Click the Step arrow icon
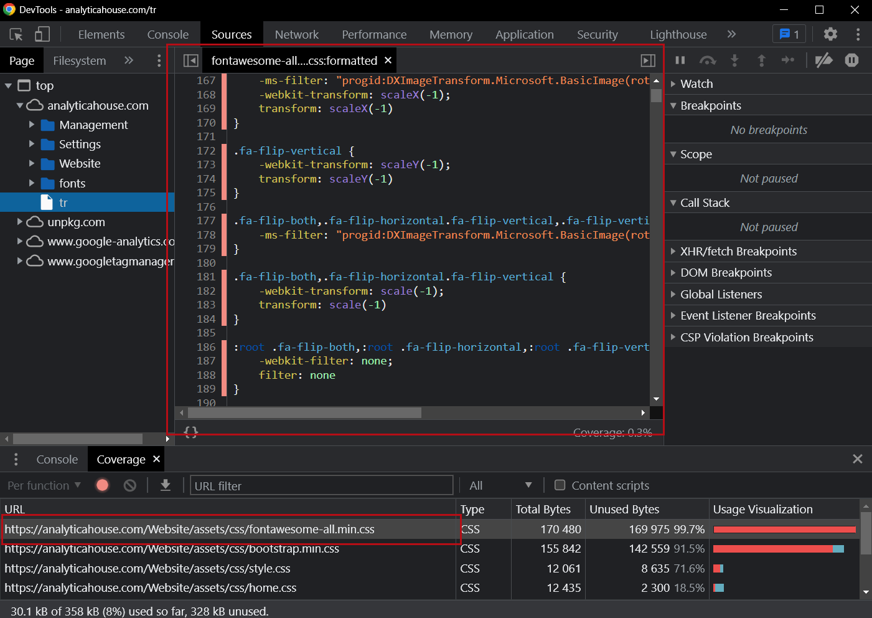This screenshot has width=872, height=618. click(788, 60)
